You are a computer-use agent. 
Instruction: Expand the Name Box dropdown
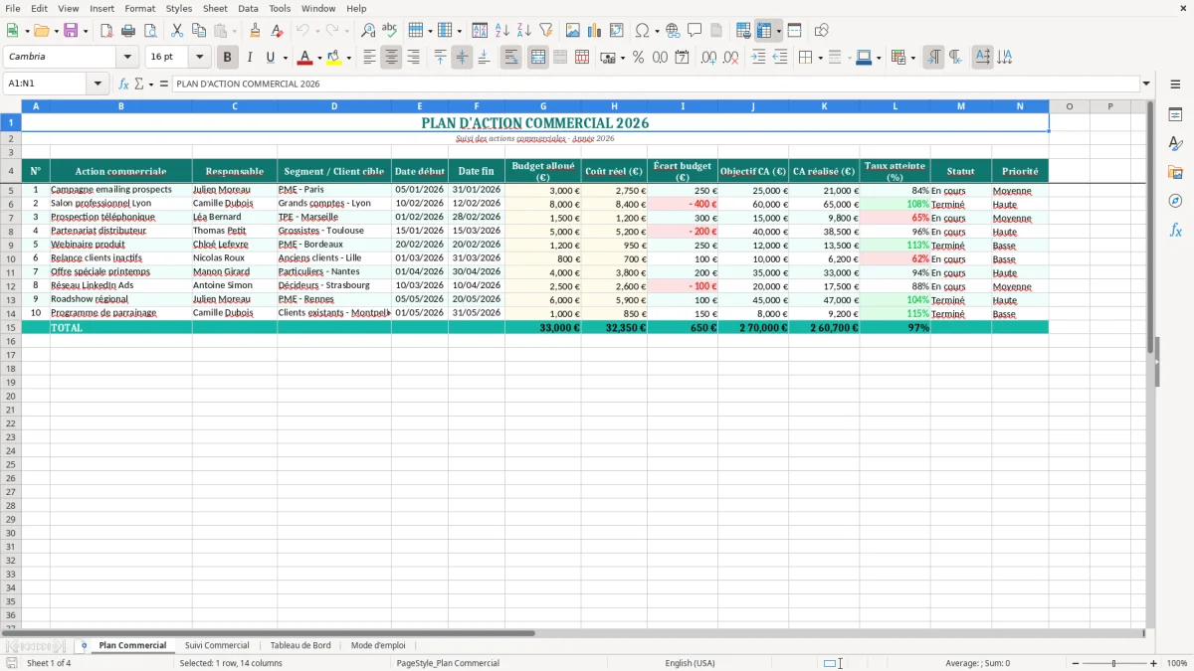(x=98, y=84)
